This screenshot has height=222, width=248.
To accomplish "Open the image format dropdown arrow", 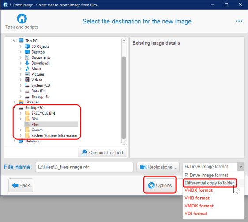I will [241, 167].
